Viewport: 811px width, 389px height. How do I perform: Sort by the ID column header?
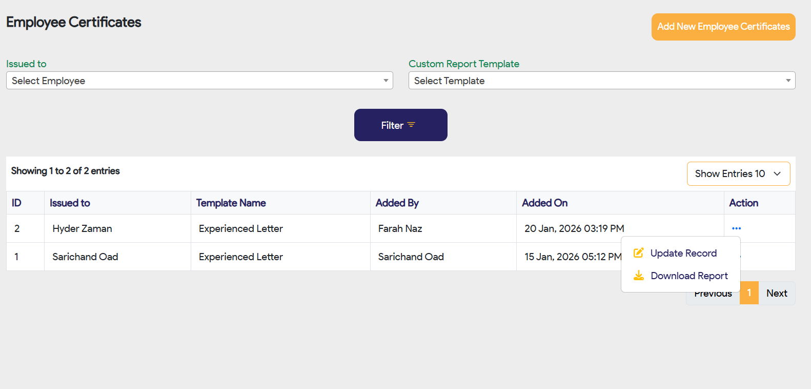tap(16, 203)
